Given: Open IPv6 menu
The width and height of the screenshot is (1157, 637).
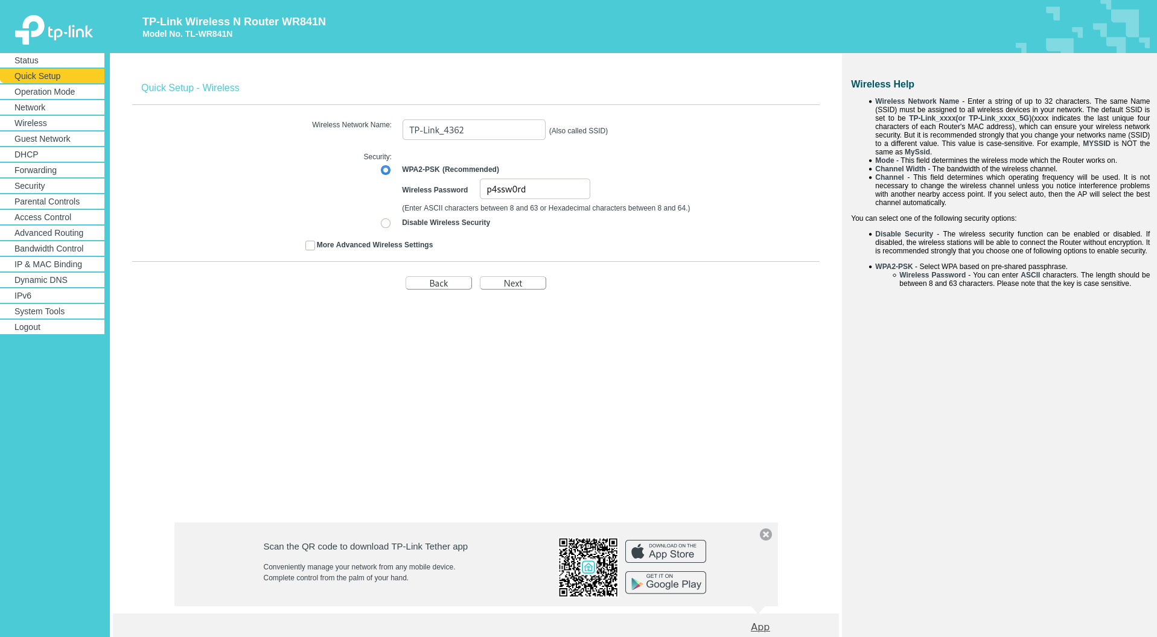Looking at the screenshot, I should pos(53,296).
